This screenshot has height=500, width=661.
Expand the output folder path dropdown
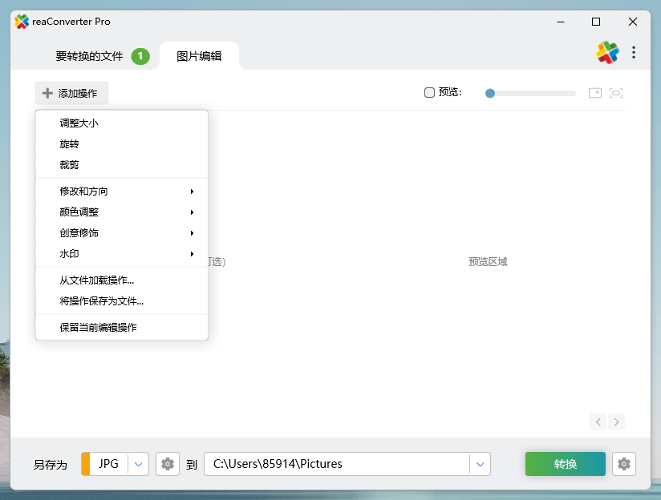pos(480,464)
